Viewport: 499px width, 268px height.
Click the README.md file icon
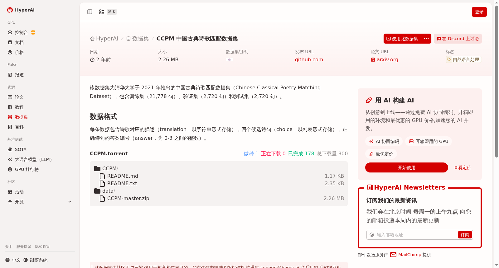[102, 176]
